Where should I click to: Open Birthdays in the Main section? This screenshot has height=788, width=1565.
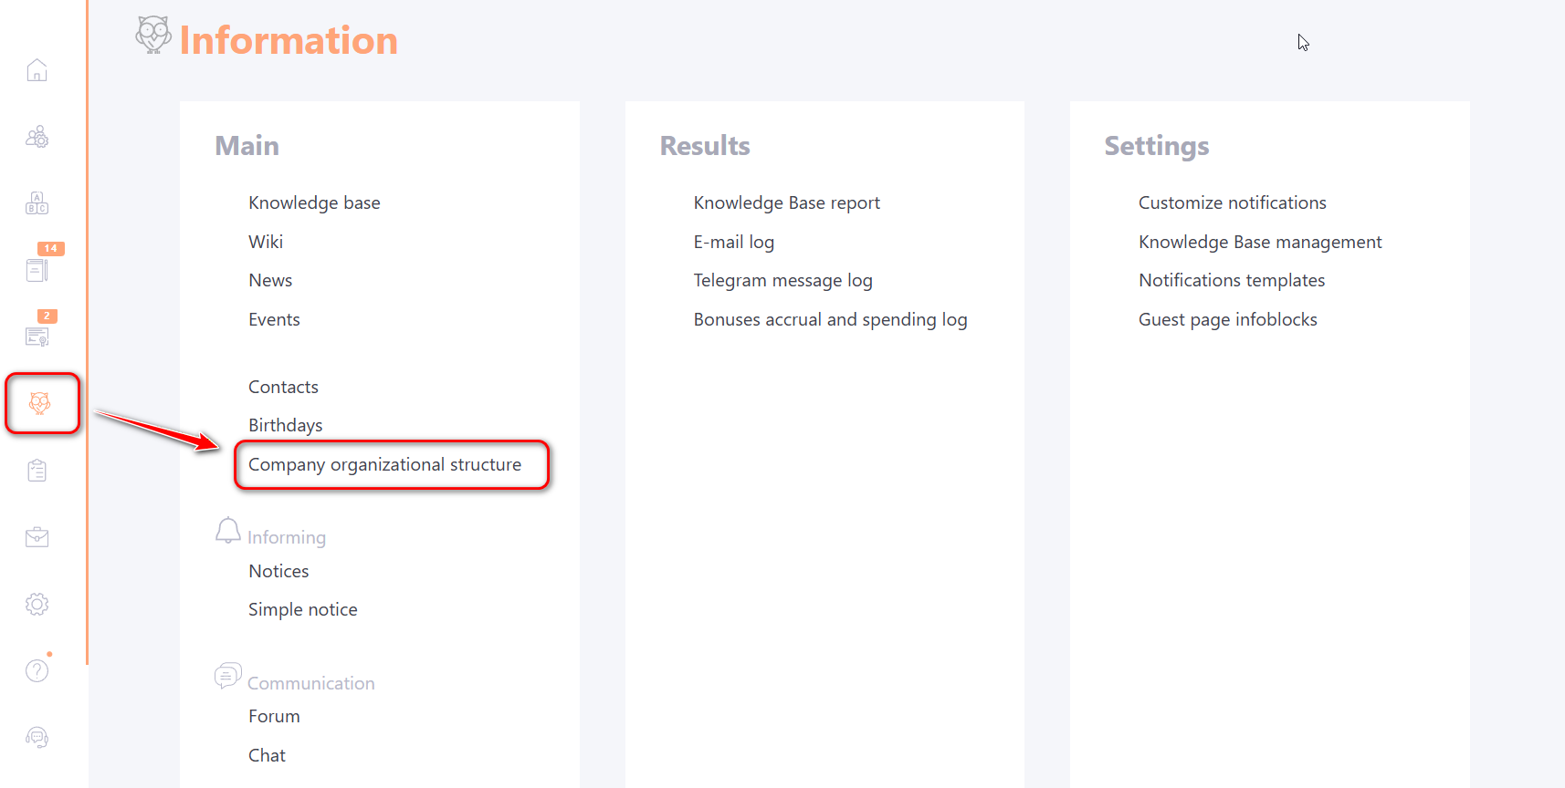(x=285, y=426)
